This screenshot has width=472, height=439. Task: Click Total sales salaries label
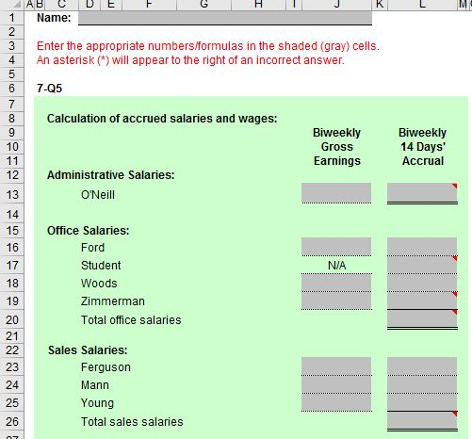coord(132,422)
